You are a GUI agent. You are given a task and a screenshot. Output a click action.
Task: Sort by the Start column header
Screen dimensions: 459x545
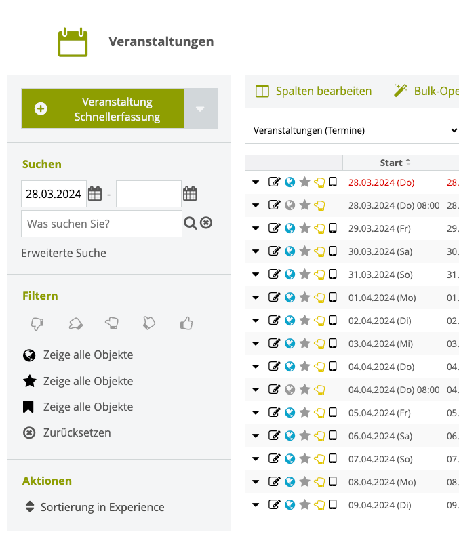(x=392, y=163)
